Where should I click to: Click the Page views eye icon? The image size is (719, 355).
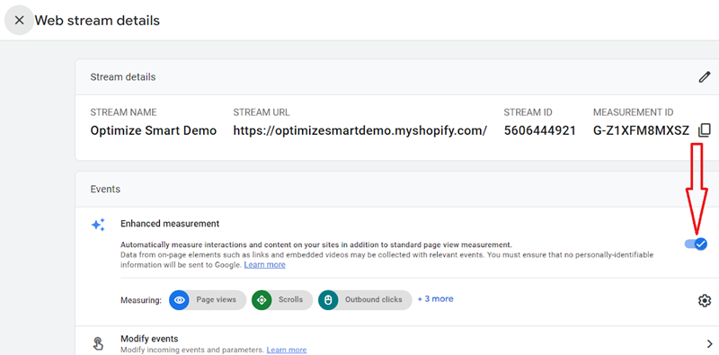179,300
